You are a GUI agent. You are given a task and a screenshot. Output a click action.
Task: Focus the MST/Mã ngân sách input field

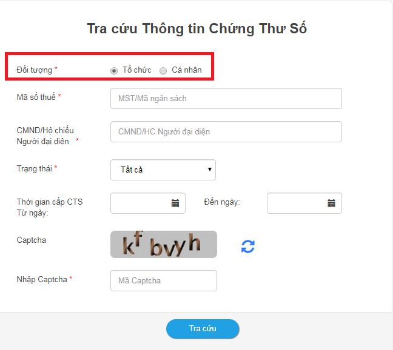(x=226, y=98)
